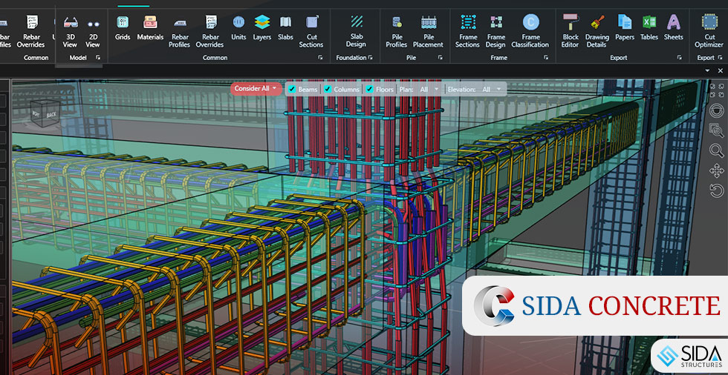The image size is (728, 375).
Task: Open the Layers manager
Action: 261,28
